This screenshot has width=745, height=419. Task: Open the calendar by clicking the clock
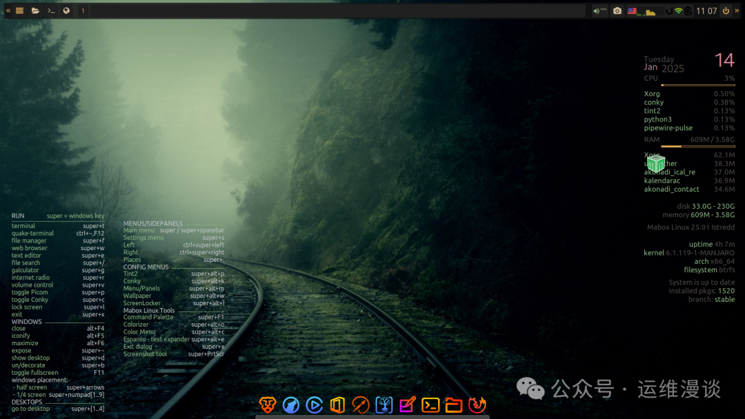coord(706,10)
